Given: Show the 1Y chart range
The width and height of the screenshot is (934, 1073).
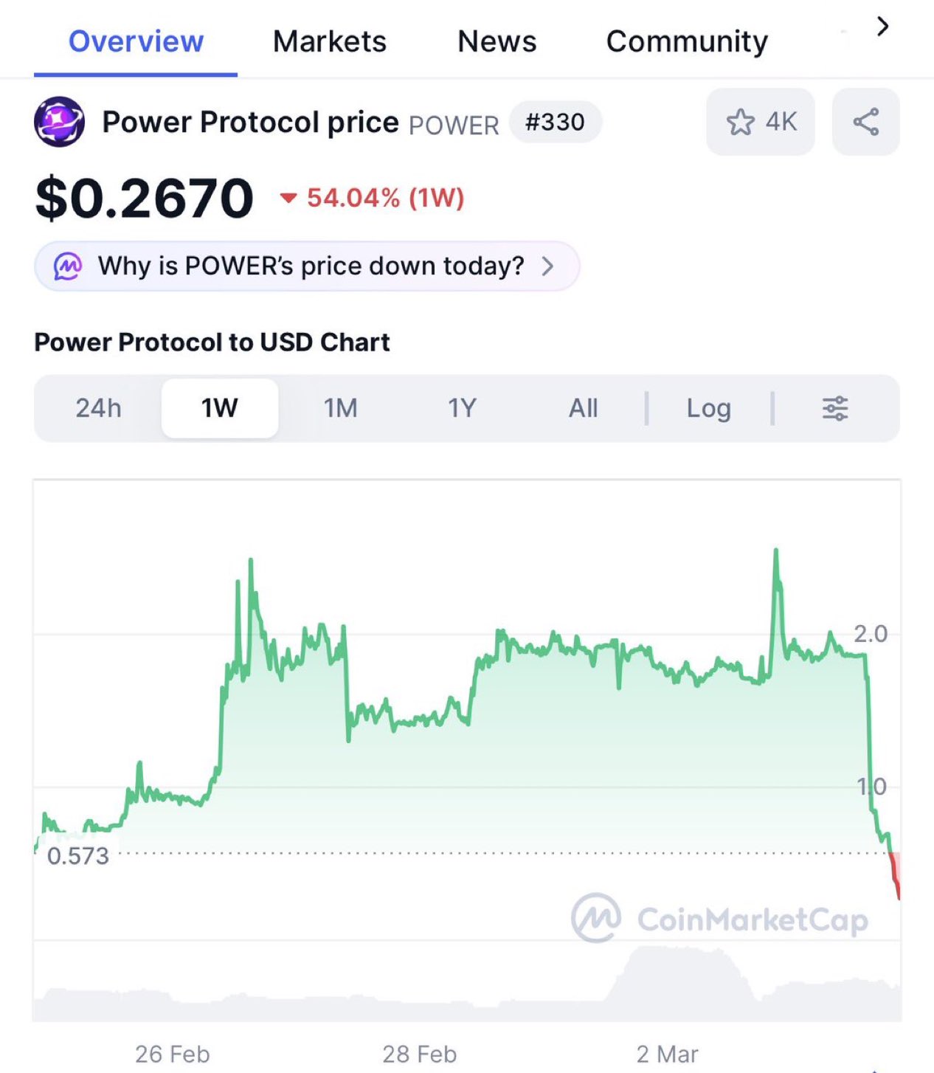Looking at the screenshot, I should (x=463, y=408).
